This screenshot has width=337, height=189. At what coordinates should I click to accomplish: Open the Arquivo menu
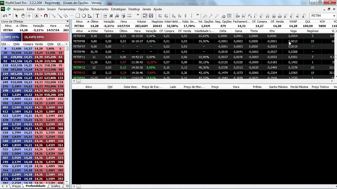point(19,9)
